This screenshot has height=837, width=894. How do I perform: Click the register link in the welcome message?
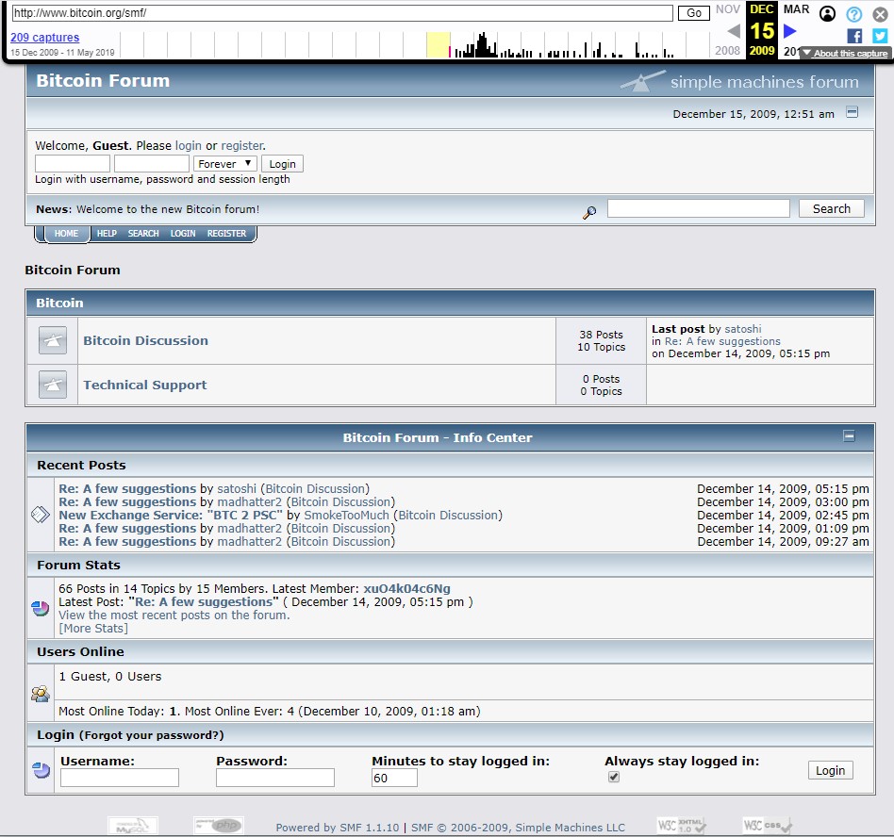pos(242,146)
